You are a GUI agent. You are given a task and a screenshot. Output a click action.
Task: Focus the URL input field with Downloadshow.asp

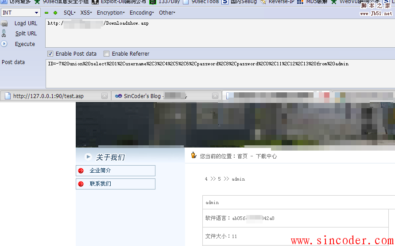(x=220, y=33)
